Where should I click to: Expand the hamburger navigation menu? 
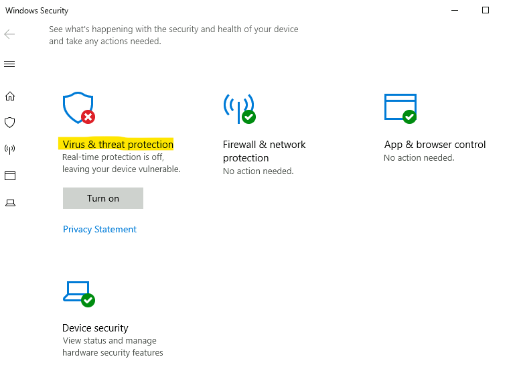pos(9,64)
